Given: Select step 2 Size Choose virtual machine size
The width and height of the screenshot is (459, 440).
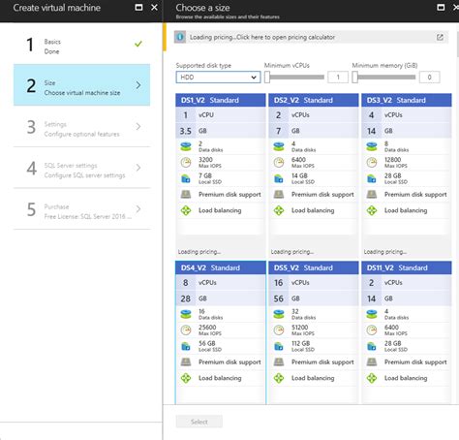Looking at the screenshot, I should [x=81, y=85].
